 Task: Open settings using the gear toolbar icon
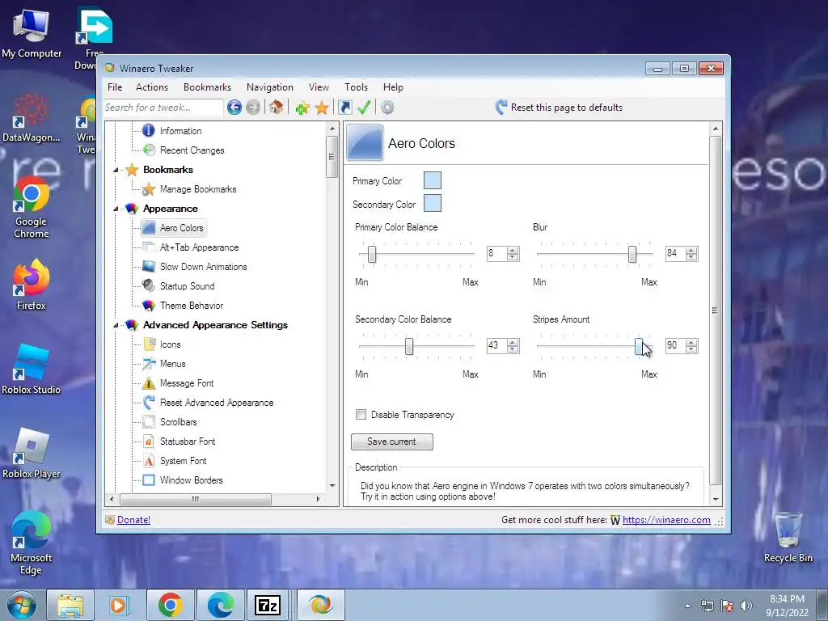point(387,108)
